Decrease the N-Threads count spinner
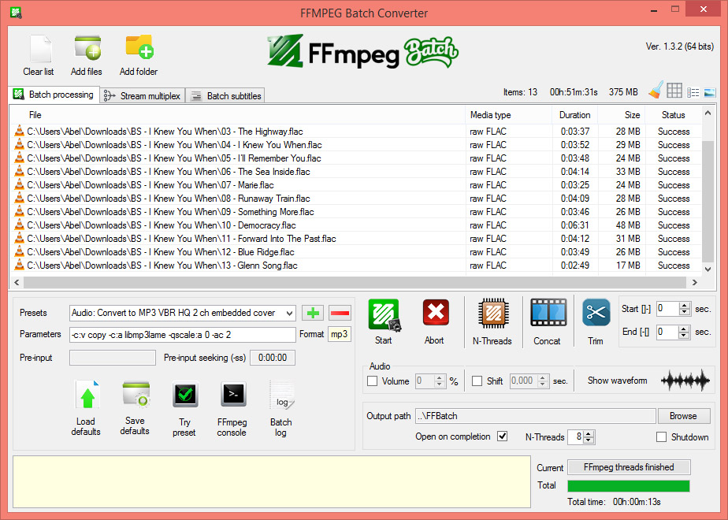The height and width of the screenshot is (520, 728). 589,440
